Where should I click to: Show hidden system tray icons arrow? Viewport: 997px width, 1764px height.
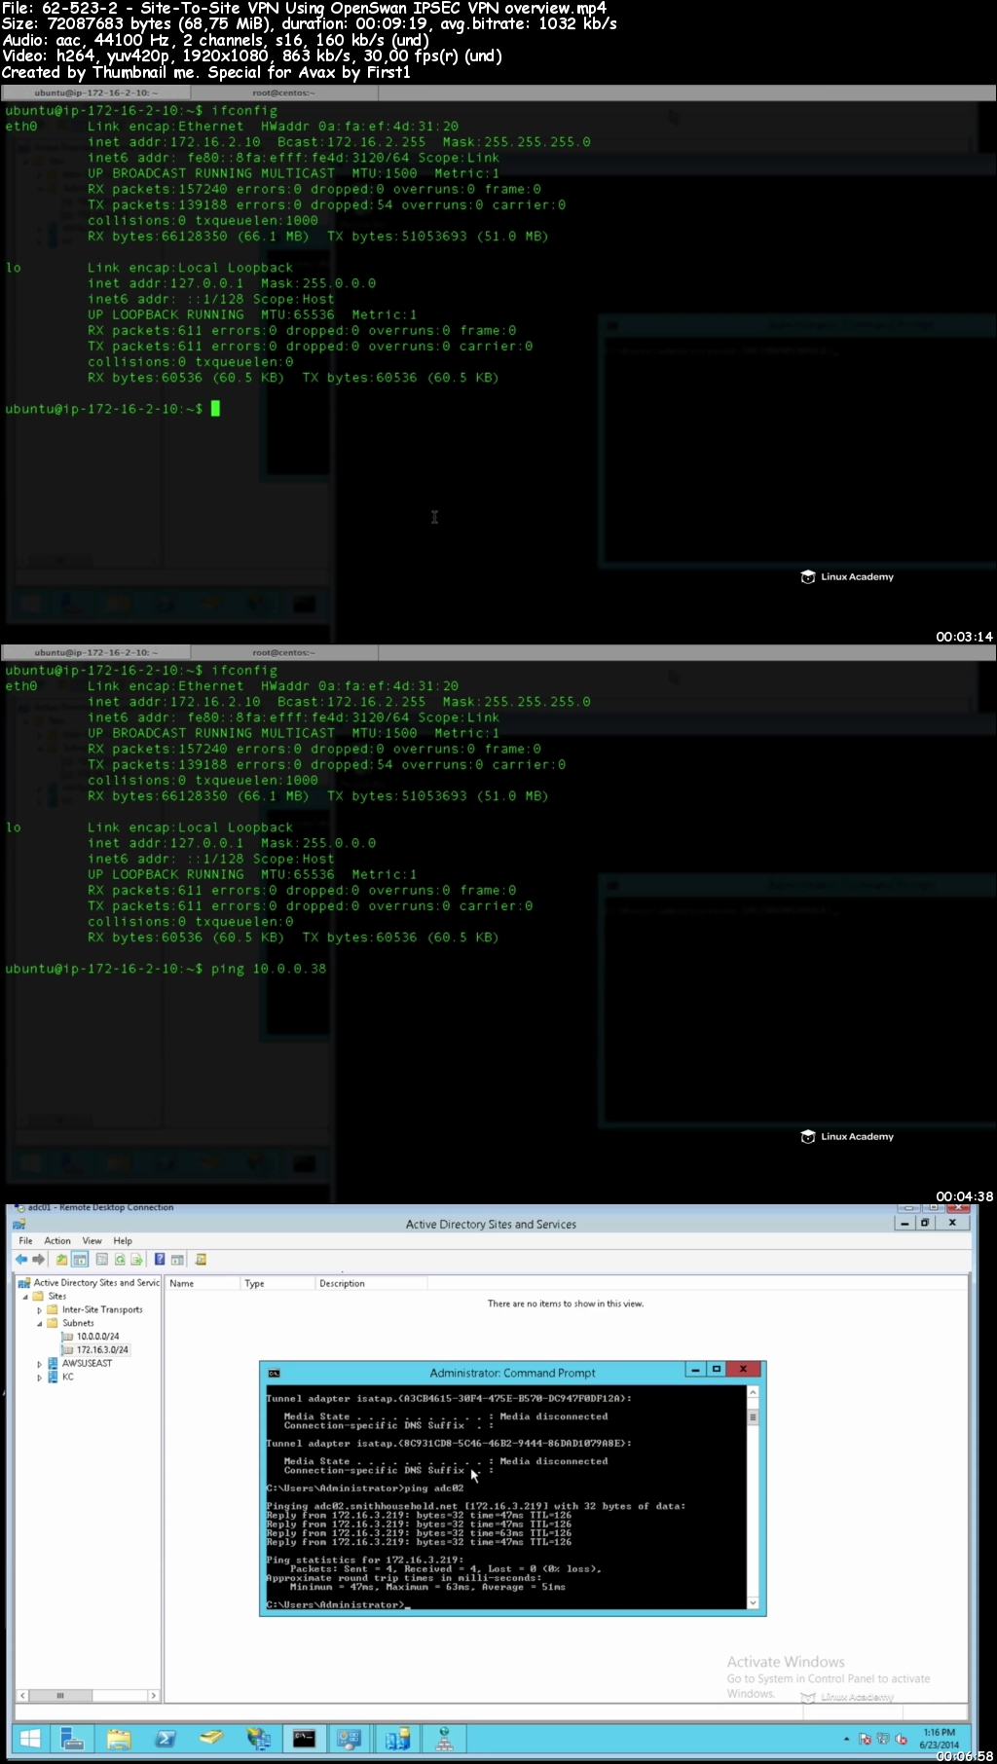pos(846,1739)
